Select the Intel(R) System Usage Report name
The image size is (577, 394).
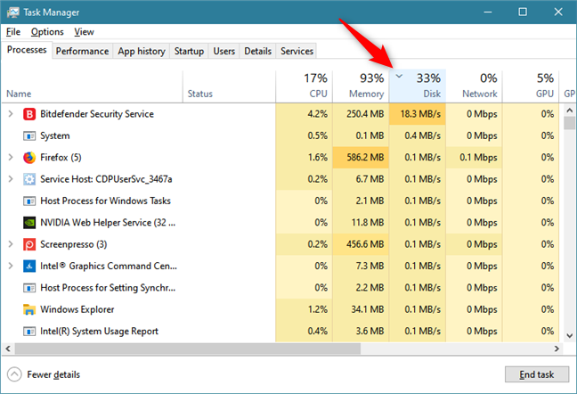[x=99, y=332]
